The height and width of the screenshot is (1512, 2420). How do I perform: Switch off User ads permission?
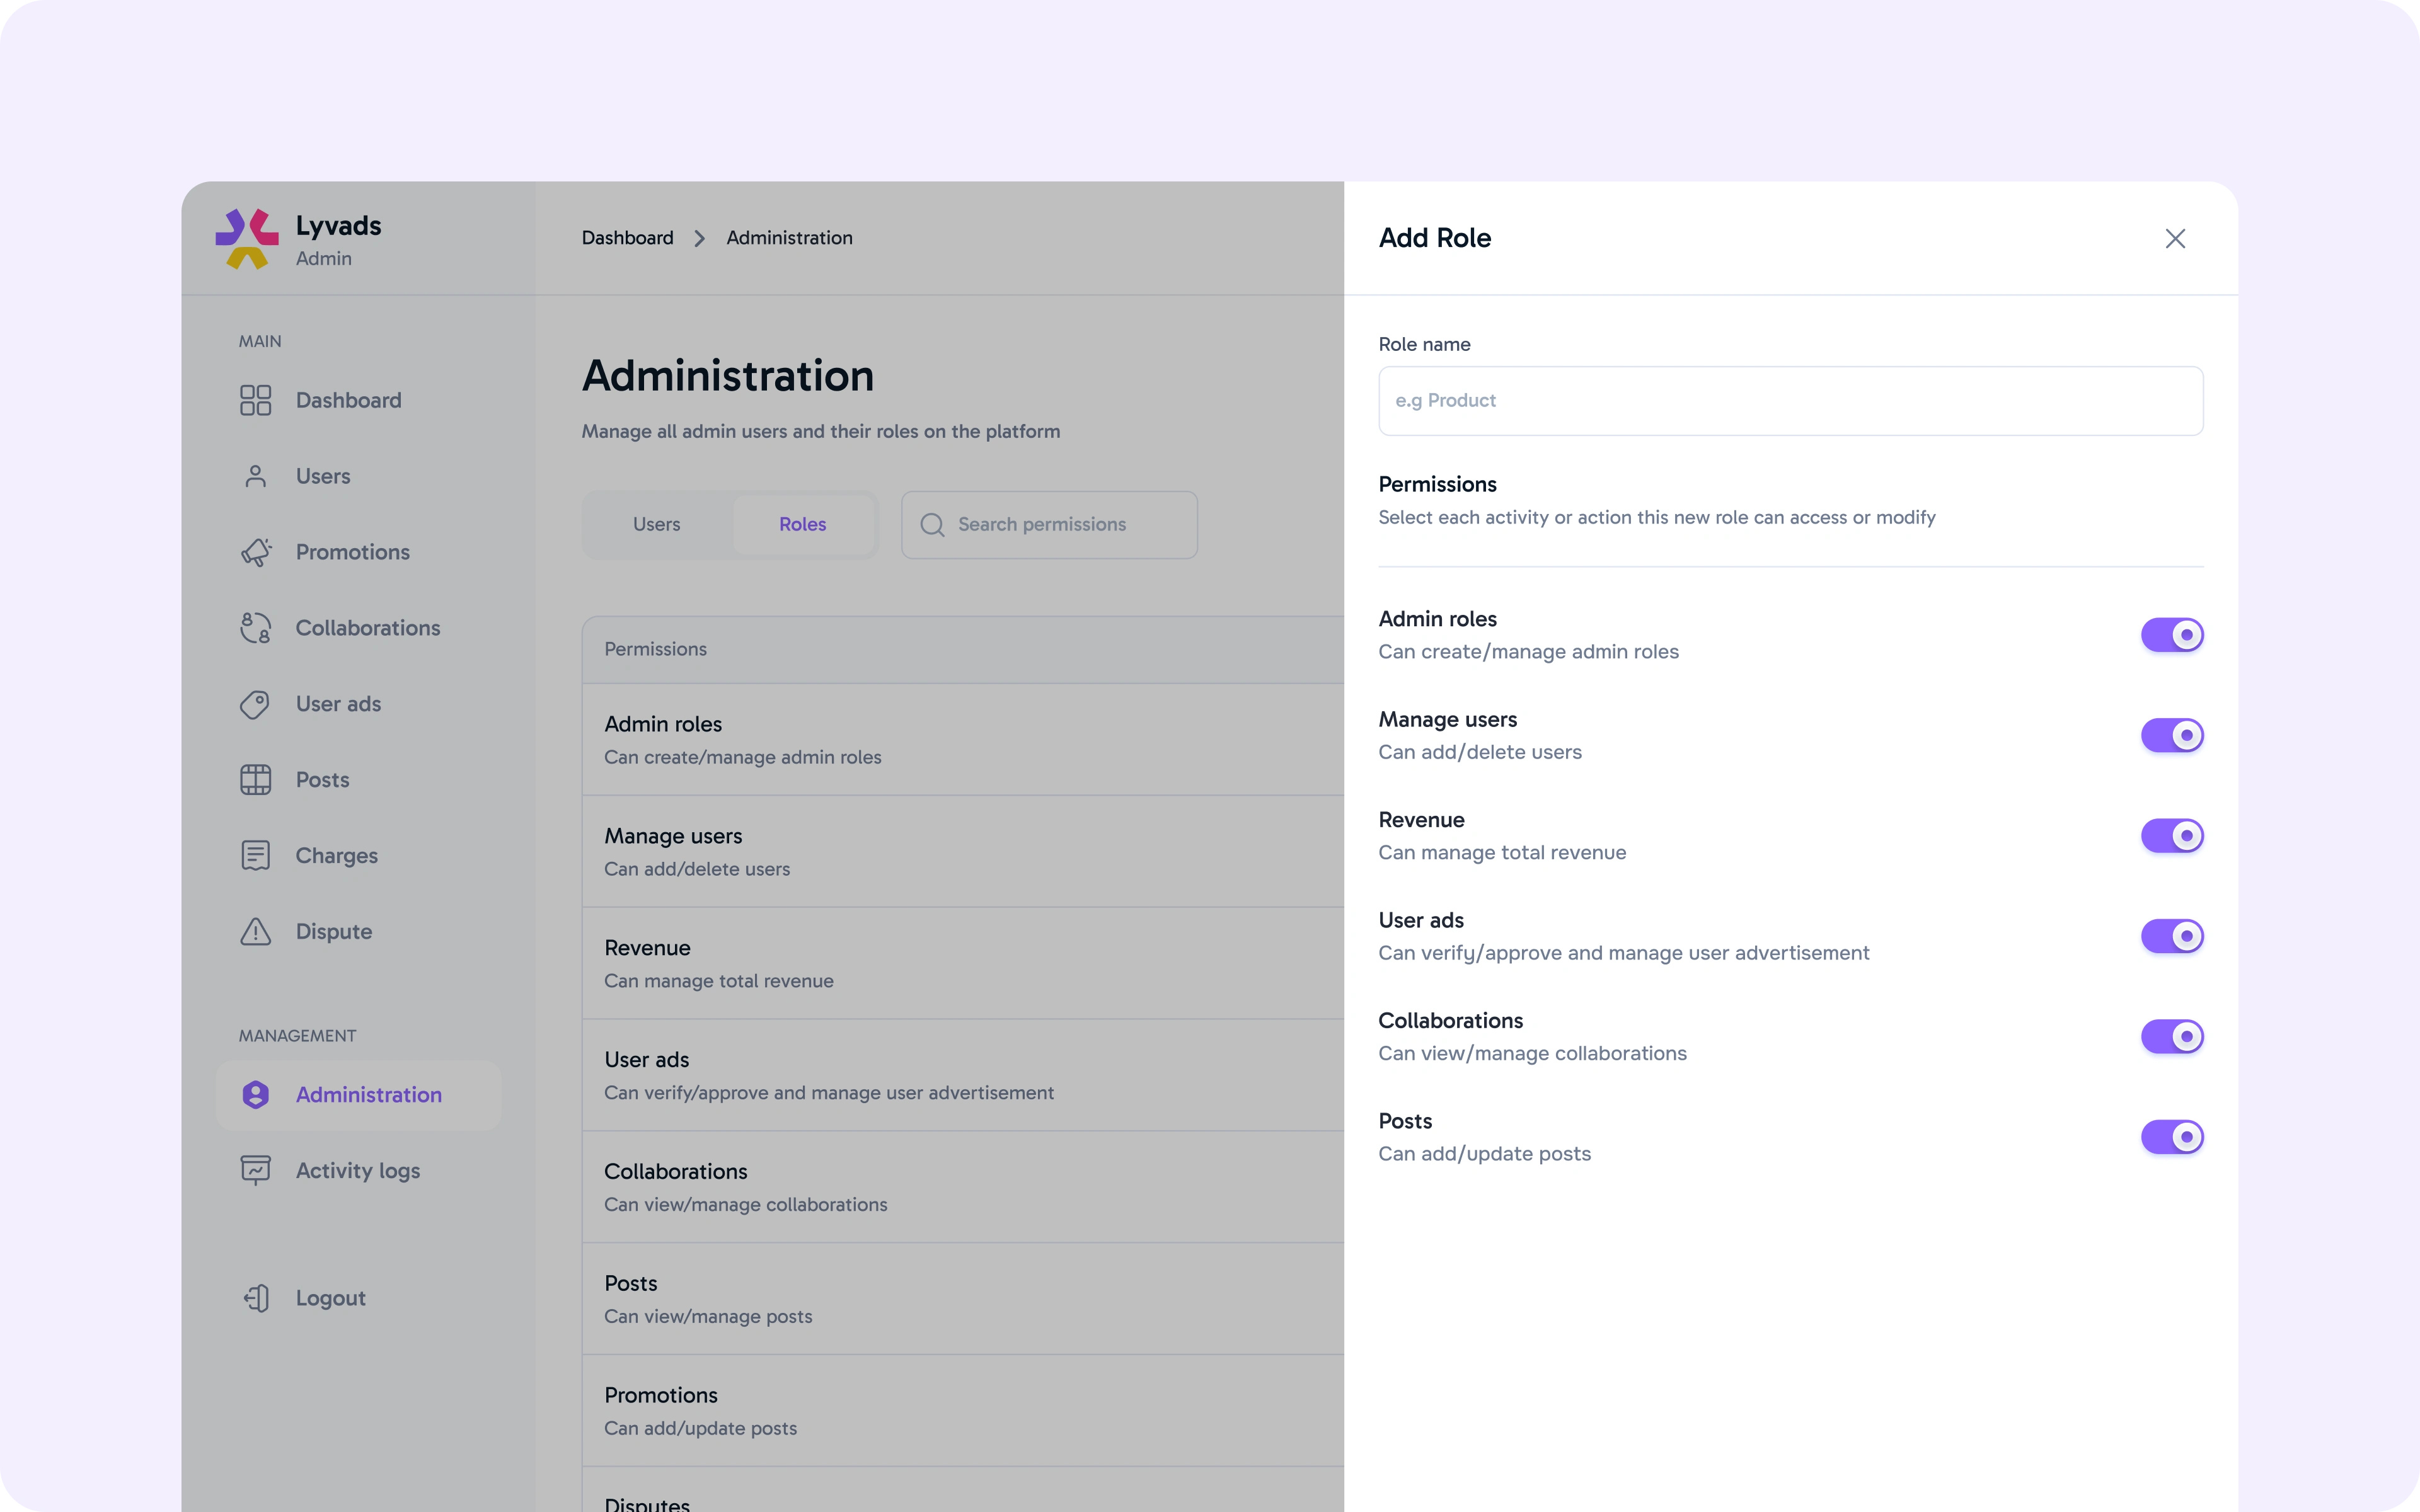pyautogui.click(x=2171, y=936)
